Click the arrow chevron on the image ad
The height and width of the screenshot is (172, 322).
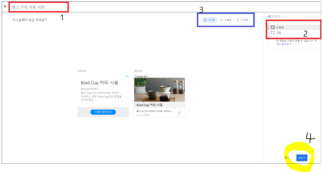pos(179,113)
